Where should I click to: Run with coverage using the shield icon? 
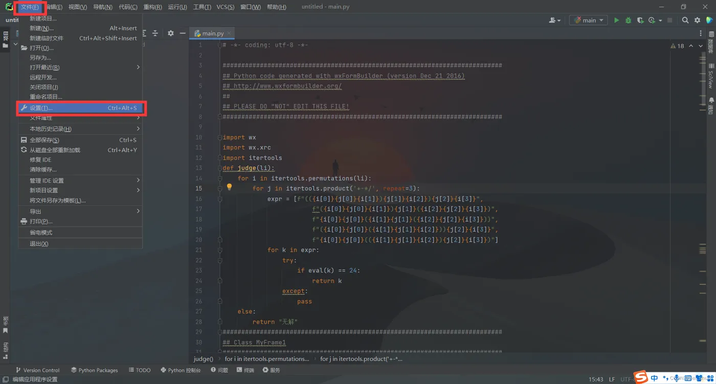[640, 20]
